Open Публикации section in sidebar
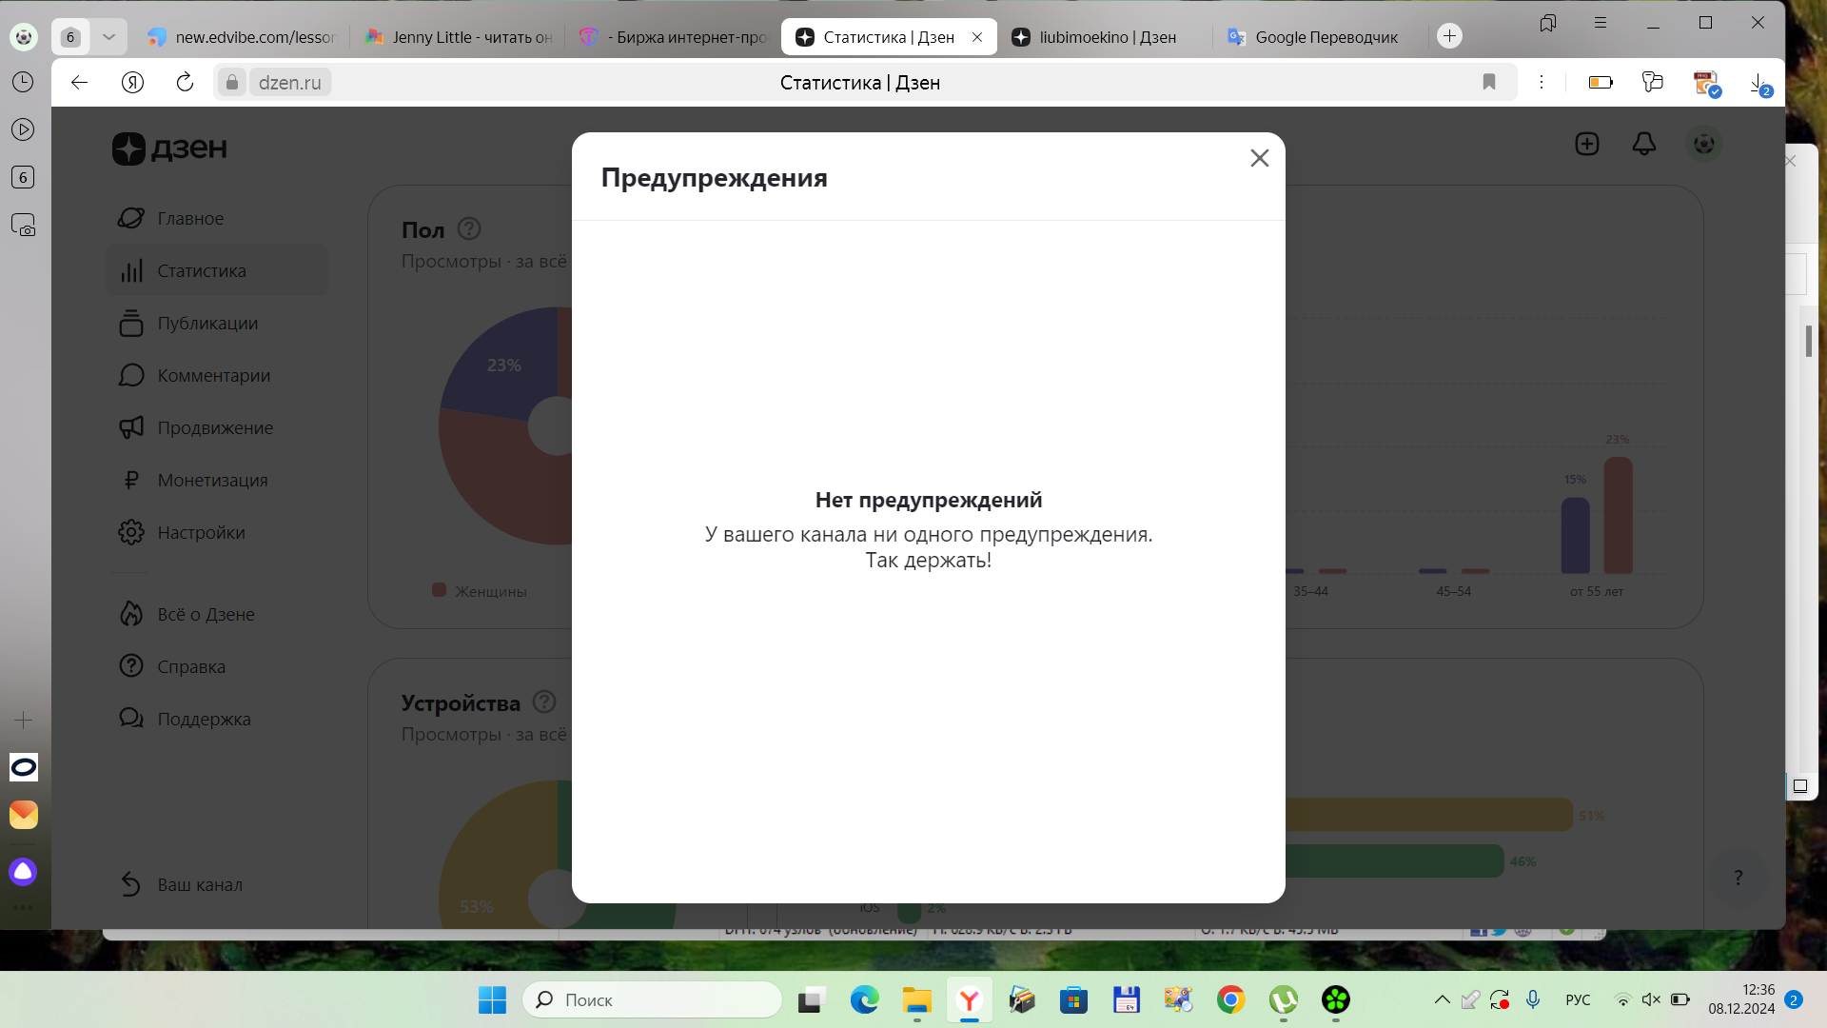Screen dimensions: 1827x1028 [x=206, y=323]
